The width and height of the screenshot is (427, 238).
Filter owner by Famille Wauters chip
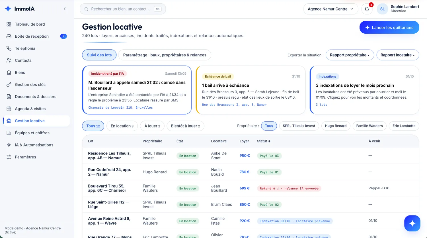coord(369,126)
